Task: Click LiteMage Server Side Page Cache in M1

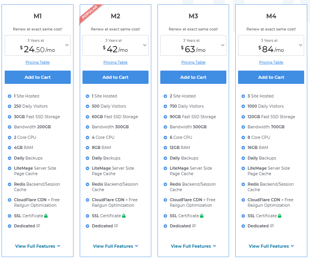Action: click(35, 171)
